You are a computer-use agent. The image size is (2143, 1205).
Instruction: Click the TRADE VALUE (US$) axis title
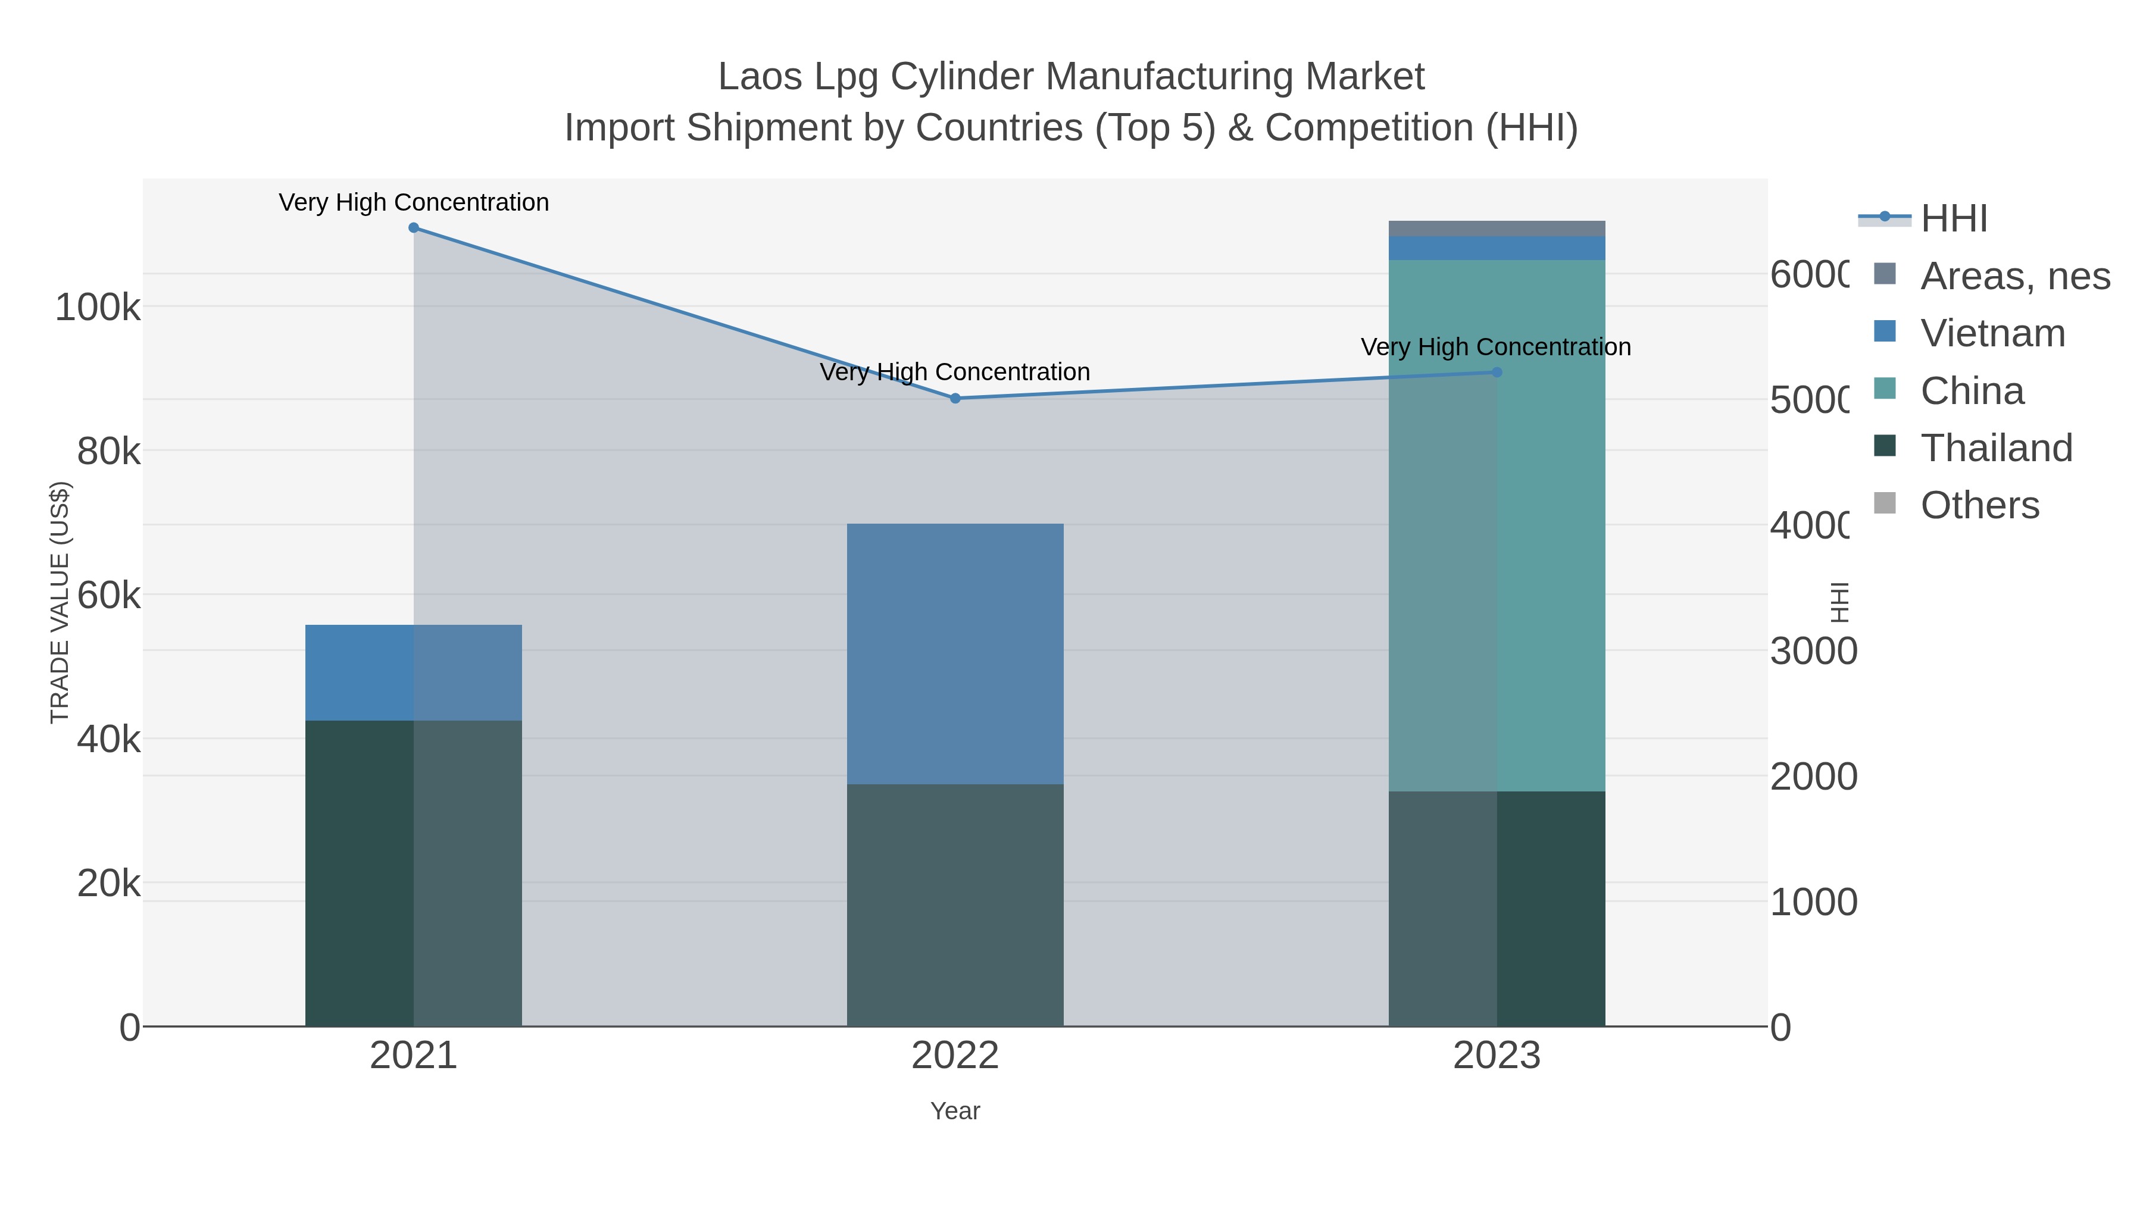coord(60,602)
